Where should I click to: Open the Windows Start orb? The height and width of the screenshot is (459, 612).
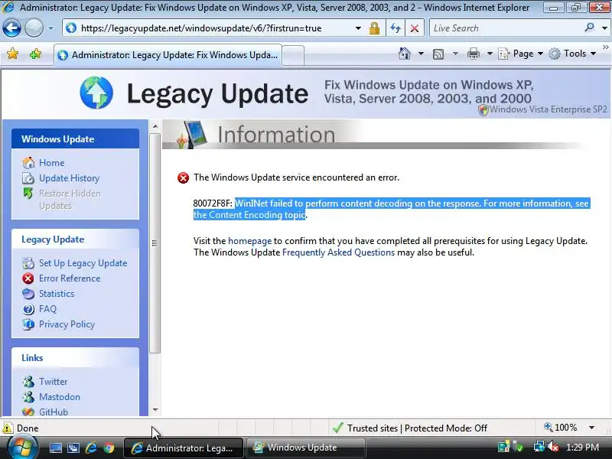[x=21, y=448]
